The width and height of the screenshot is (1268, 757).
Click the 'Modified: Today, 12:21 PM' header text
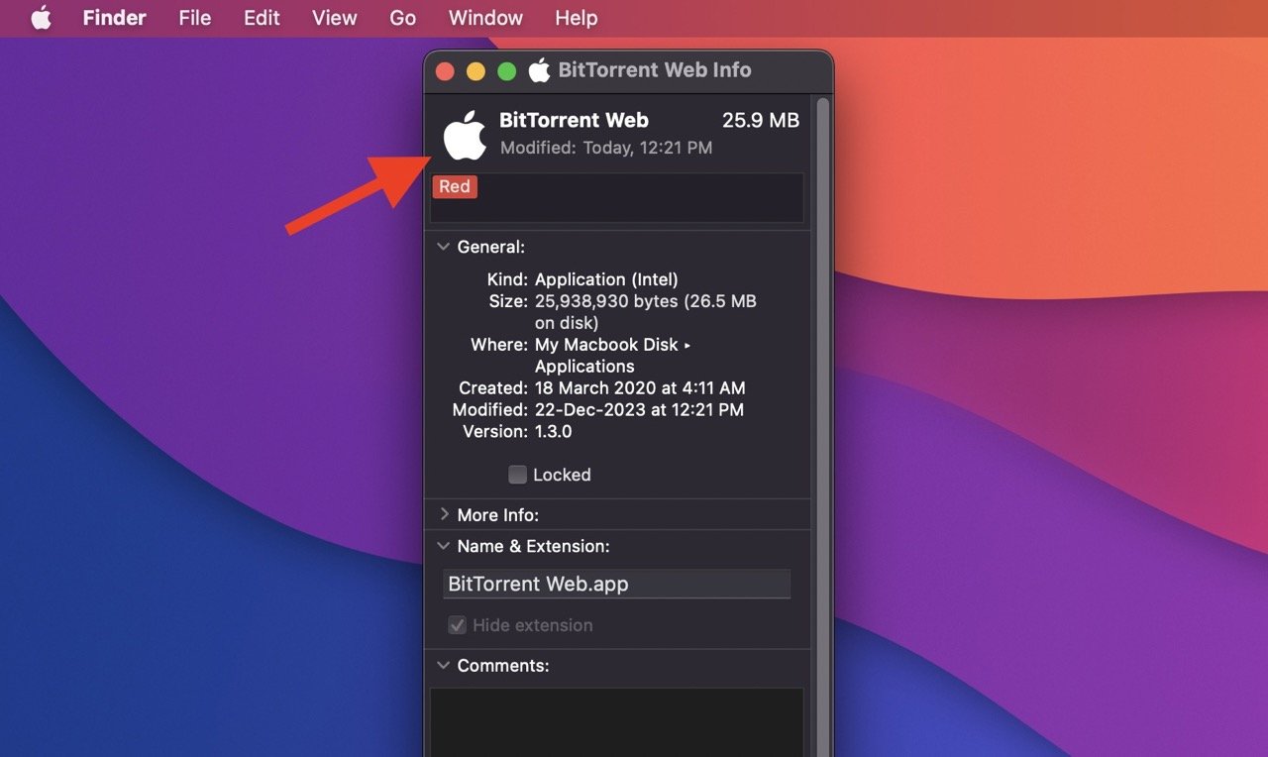(606, 148)
